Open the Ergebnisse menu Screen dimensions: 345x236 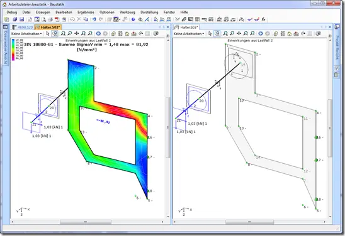coord(86,13)
